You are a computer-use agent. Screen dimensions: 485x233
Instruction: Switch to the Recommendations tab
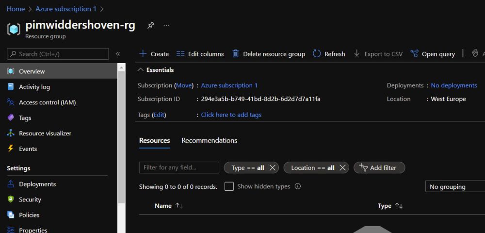209,140
